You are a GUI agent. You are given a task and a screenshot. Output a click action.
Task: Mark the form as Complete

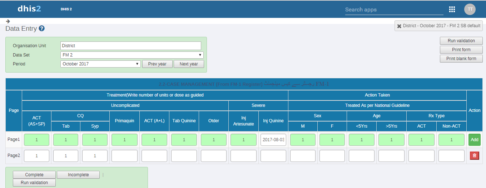[x=34, y=175]
